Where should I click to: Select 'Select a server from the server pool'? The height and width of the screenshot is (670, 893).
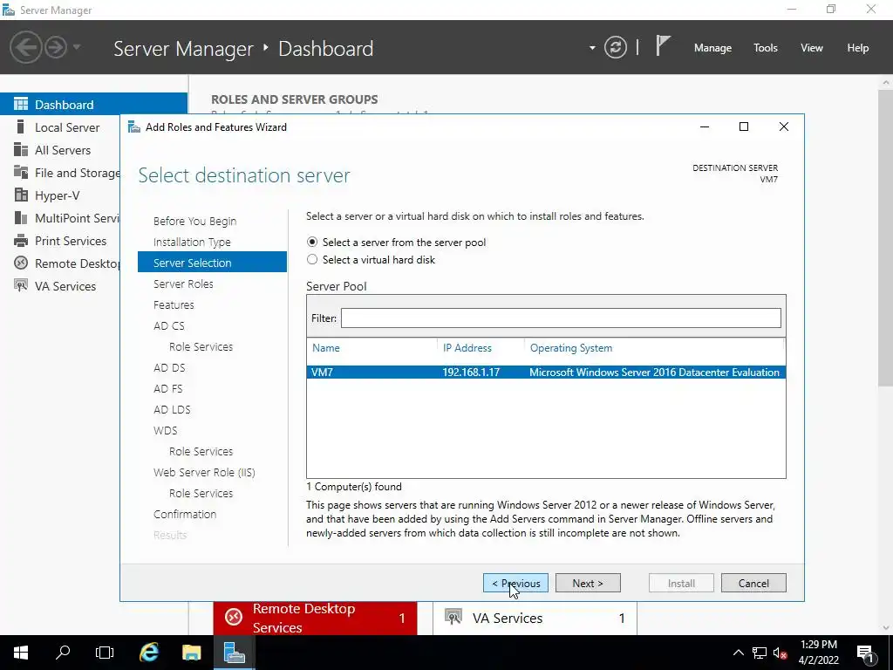coord(312,243)
